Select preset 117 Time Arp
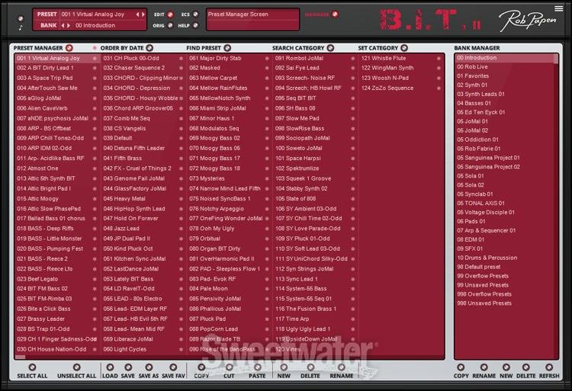This screenshot has height=391, width=572. tap(292, 319)
